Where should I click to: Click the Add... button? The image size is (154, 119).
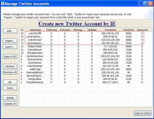click(10, 31)
